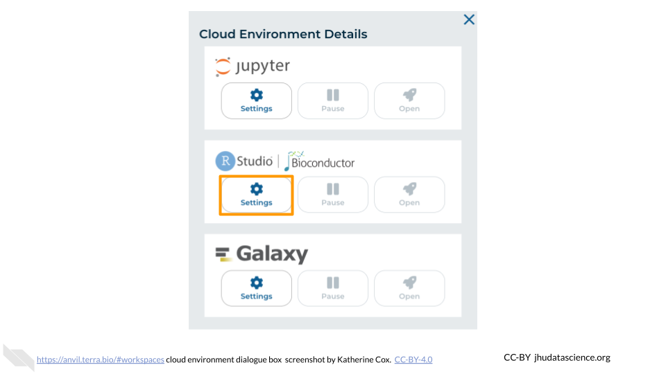Viewport: 666px width, 374px height.
Task: Click the RStudio logo
Action: pos(244,161)
